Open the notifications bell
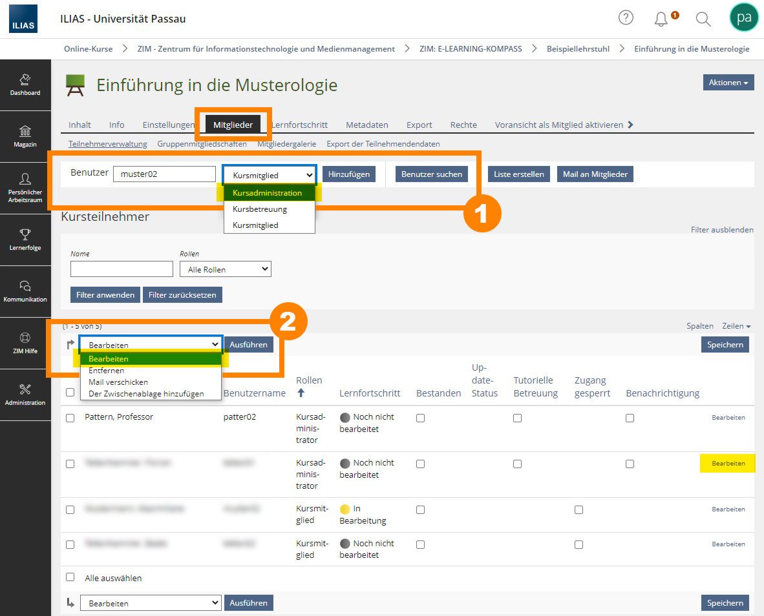 click(661, 19)
